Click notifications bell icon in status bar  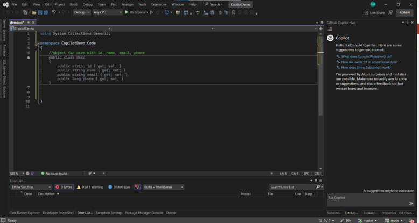(x=412, y=221)
